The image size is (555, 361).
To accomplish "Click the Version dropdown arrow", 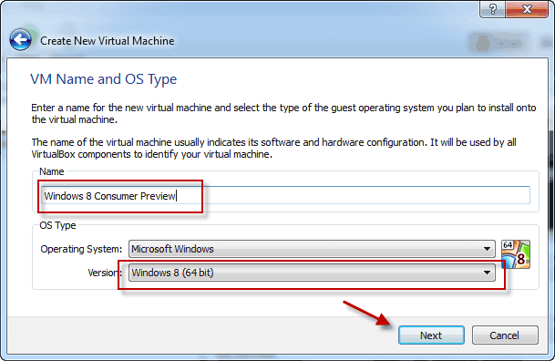I will 487,273.
